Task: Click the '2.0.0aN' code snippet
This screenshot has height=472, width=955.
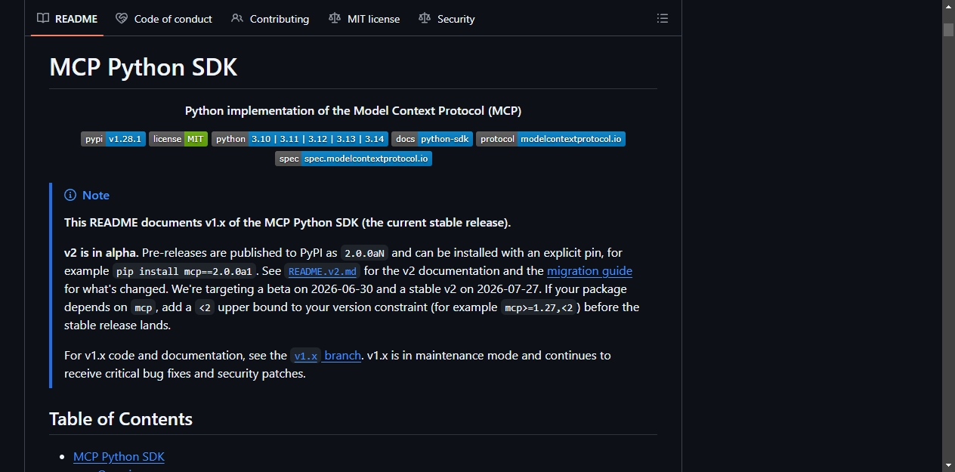Action: (364, 253)
